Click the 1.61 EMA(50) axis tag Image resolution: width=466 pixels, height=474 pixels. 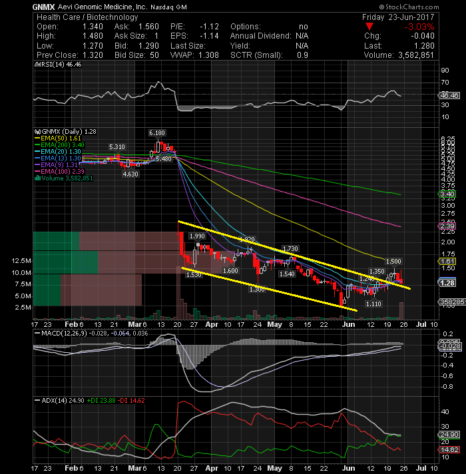[447, 261]
